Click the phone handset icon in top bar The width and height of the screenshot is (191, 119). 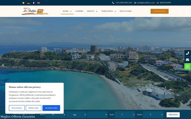pos(113,3)
